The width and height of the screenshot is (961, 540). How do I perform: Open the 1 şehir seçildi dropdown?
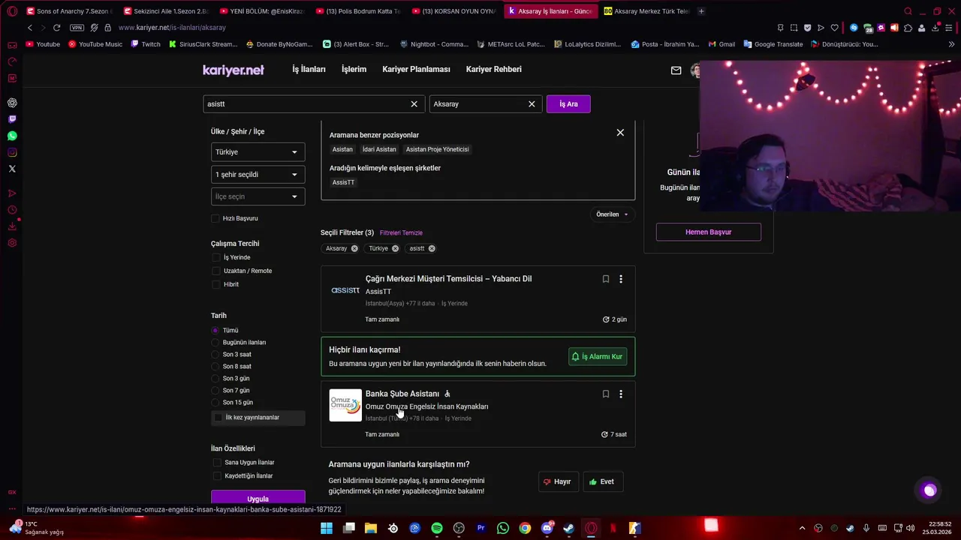click(x=258, y=175)
